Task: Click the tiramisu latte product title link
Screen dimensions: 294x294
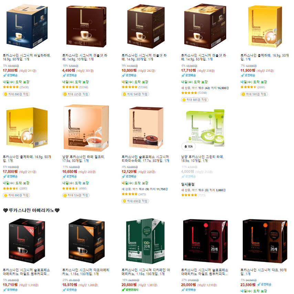Action: tap(145, 159)
